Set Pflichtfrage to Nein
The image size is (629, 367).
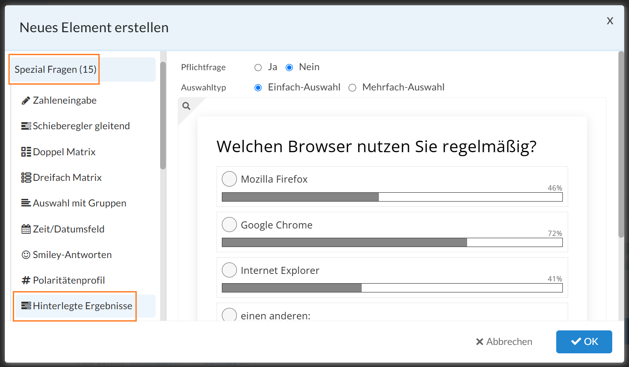pyautogui.click(x=289, y=67)
